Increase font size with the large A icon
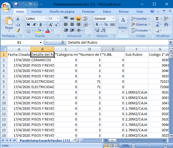Screen dimensions: 173x148 click(51, 25)
